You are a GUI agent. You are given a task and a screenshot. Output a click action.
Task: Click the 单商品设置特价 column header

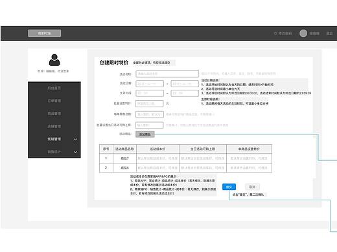[249, 149]
